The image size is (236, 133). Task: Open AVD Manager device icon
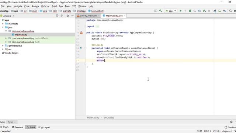[220, 11]
